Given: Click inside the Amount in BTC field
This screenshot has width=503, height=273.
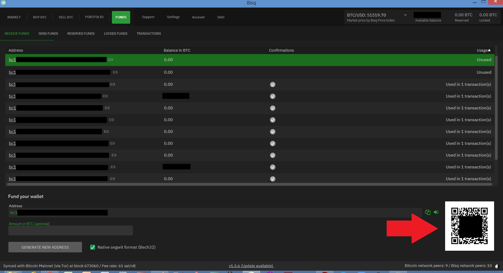Looking at the screenshot, I should (70, 231).
